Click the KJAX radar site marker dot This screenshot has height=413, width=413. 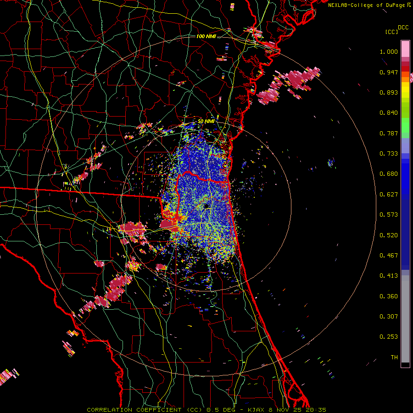click(x=206, y=206)
